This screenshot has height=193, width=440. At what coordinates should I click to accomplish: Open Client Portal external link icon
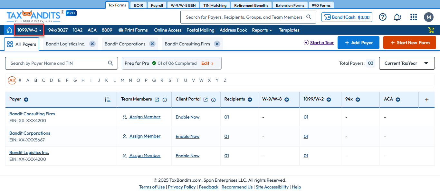pos(206,100)
